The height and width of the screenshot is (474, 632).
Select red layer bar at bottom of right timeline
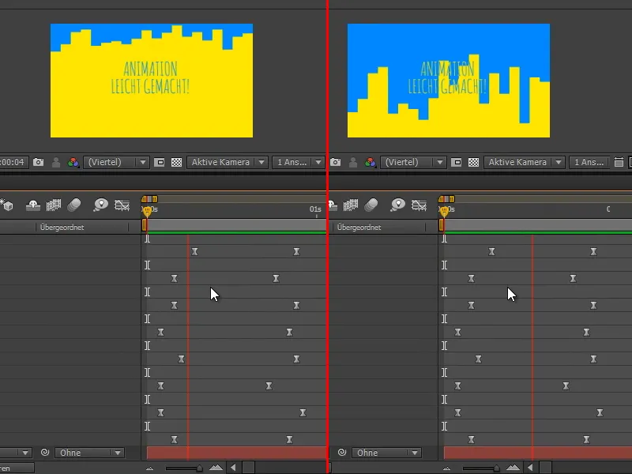pos(538,453)
